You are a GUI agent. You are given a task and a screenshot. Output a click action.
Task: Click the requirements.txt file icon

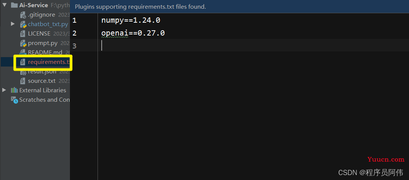coord(23,62)
